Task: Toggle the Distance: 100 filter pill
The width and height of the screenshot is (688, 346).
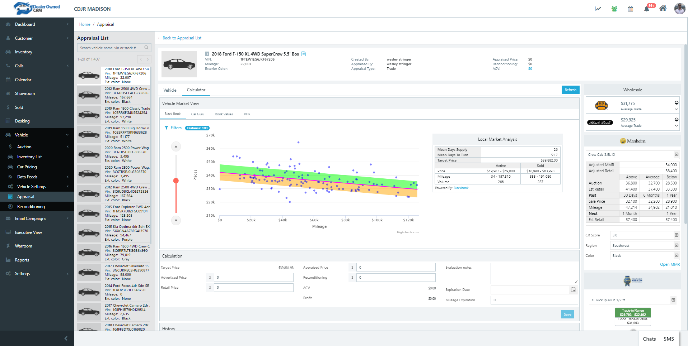Action: point(197,128)
